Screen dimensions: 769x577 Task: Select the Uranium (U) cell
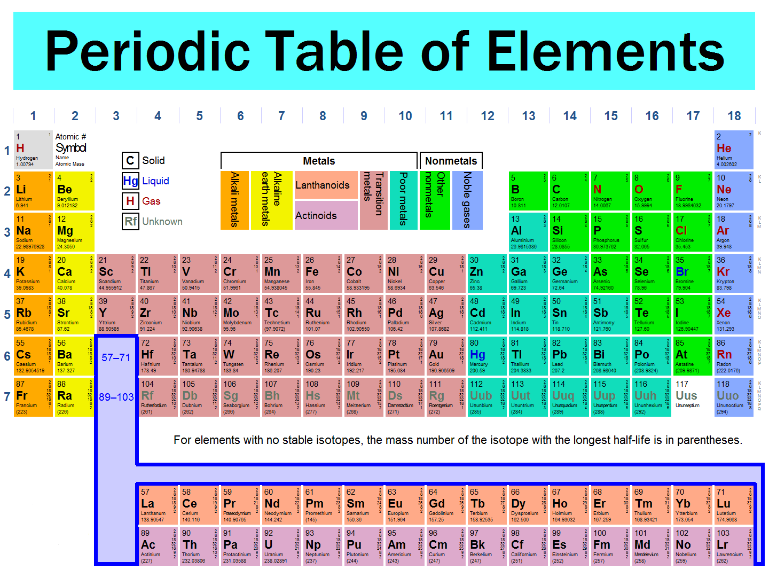281,546
